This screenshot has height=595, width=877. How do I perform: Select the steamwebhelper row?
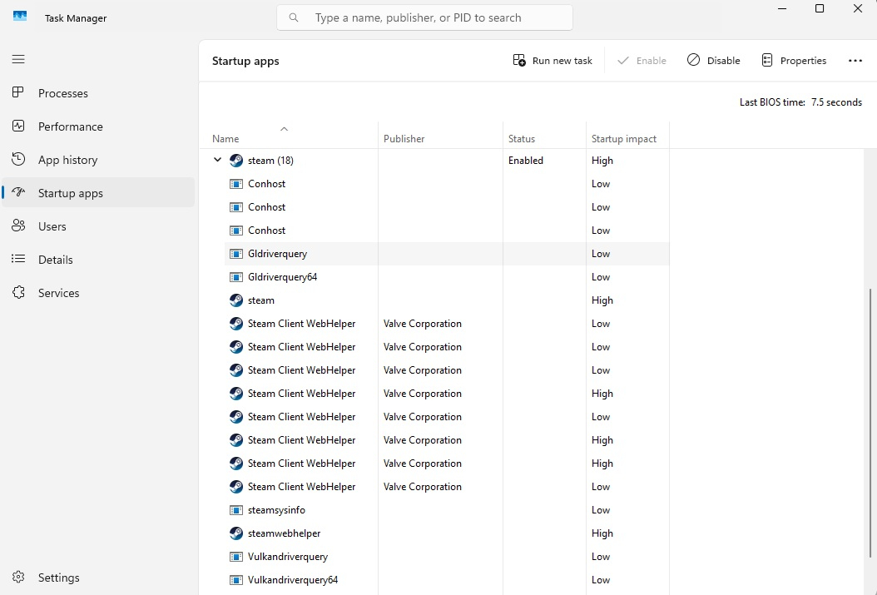[447, 533]
